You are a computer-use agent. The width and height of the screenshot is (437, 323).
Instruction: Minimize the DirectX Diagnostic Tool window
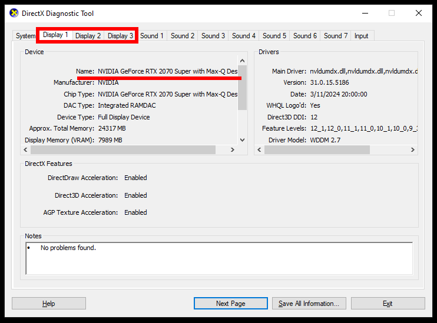tap(365, 13)
